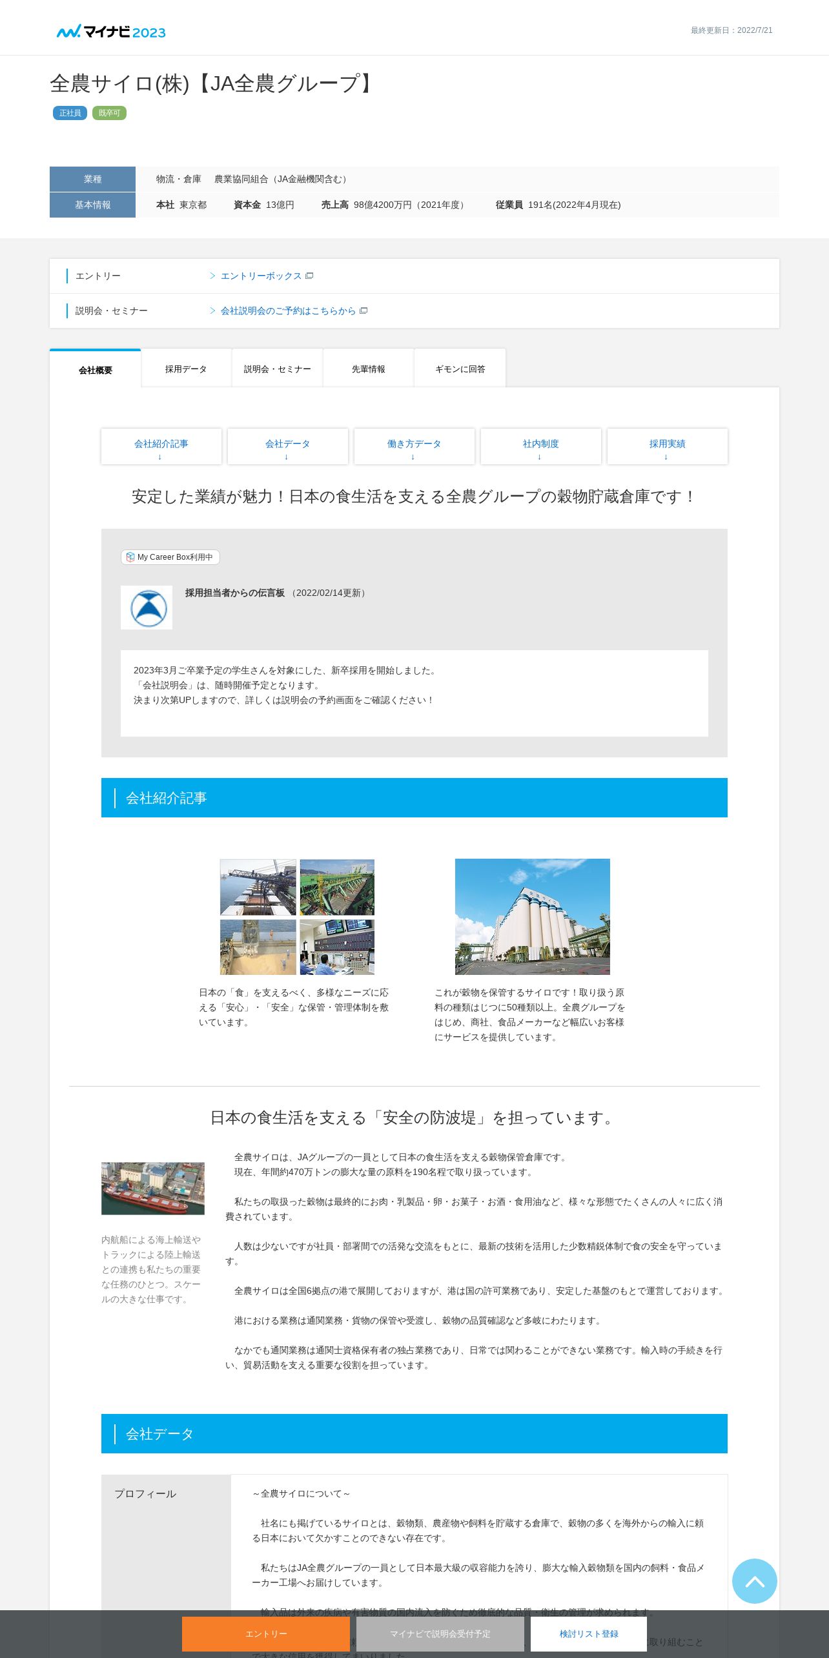The width and height of the screenshot is (829, 1658).
Task: Jump to 採用実績 section button
Action: coord(668,446)
